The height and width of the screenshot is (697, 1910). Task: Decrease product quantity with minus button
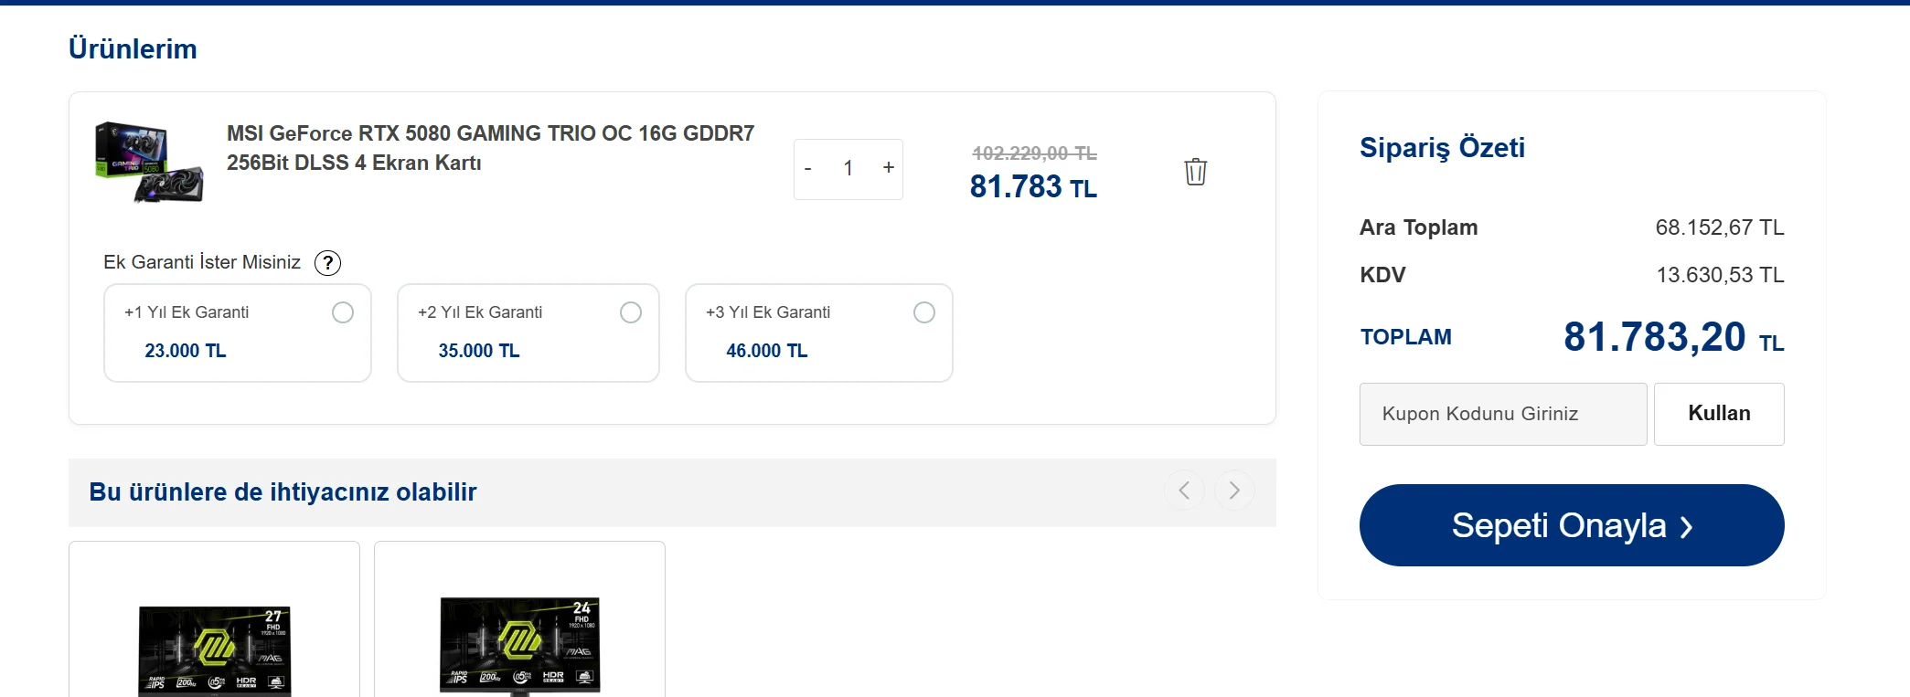click(808, 169)
